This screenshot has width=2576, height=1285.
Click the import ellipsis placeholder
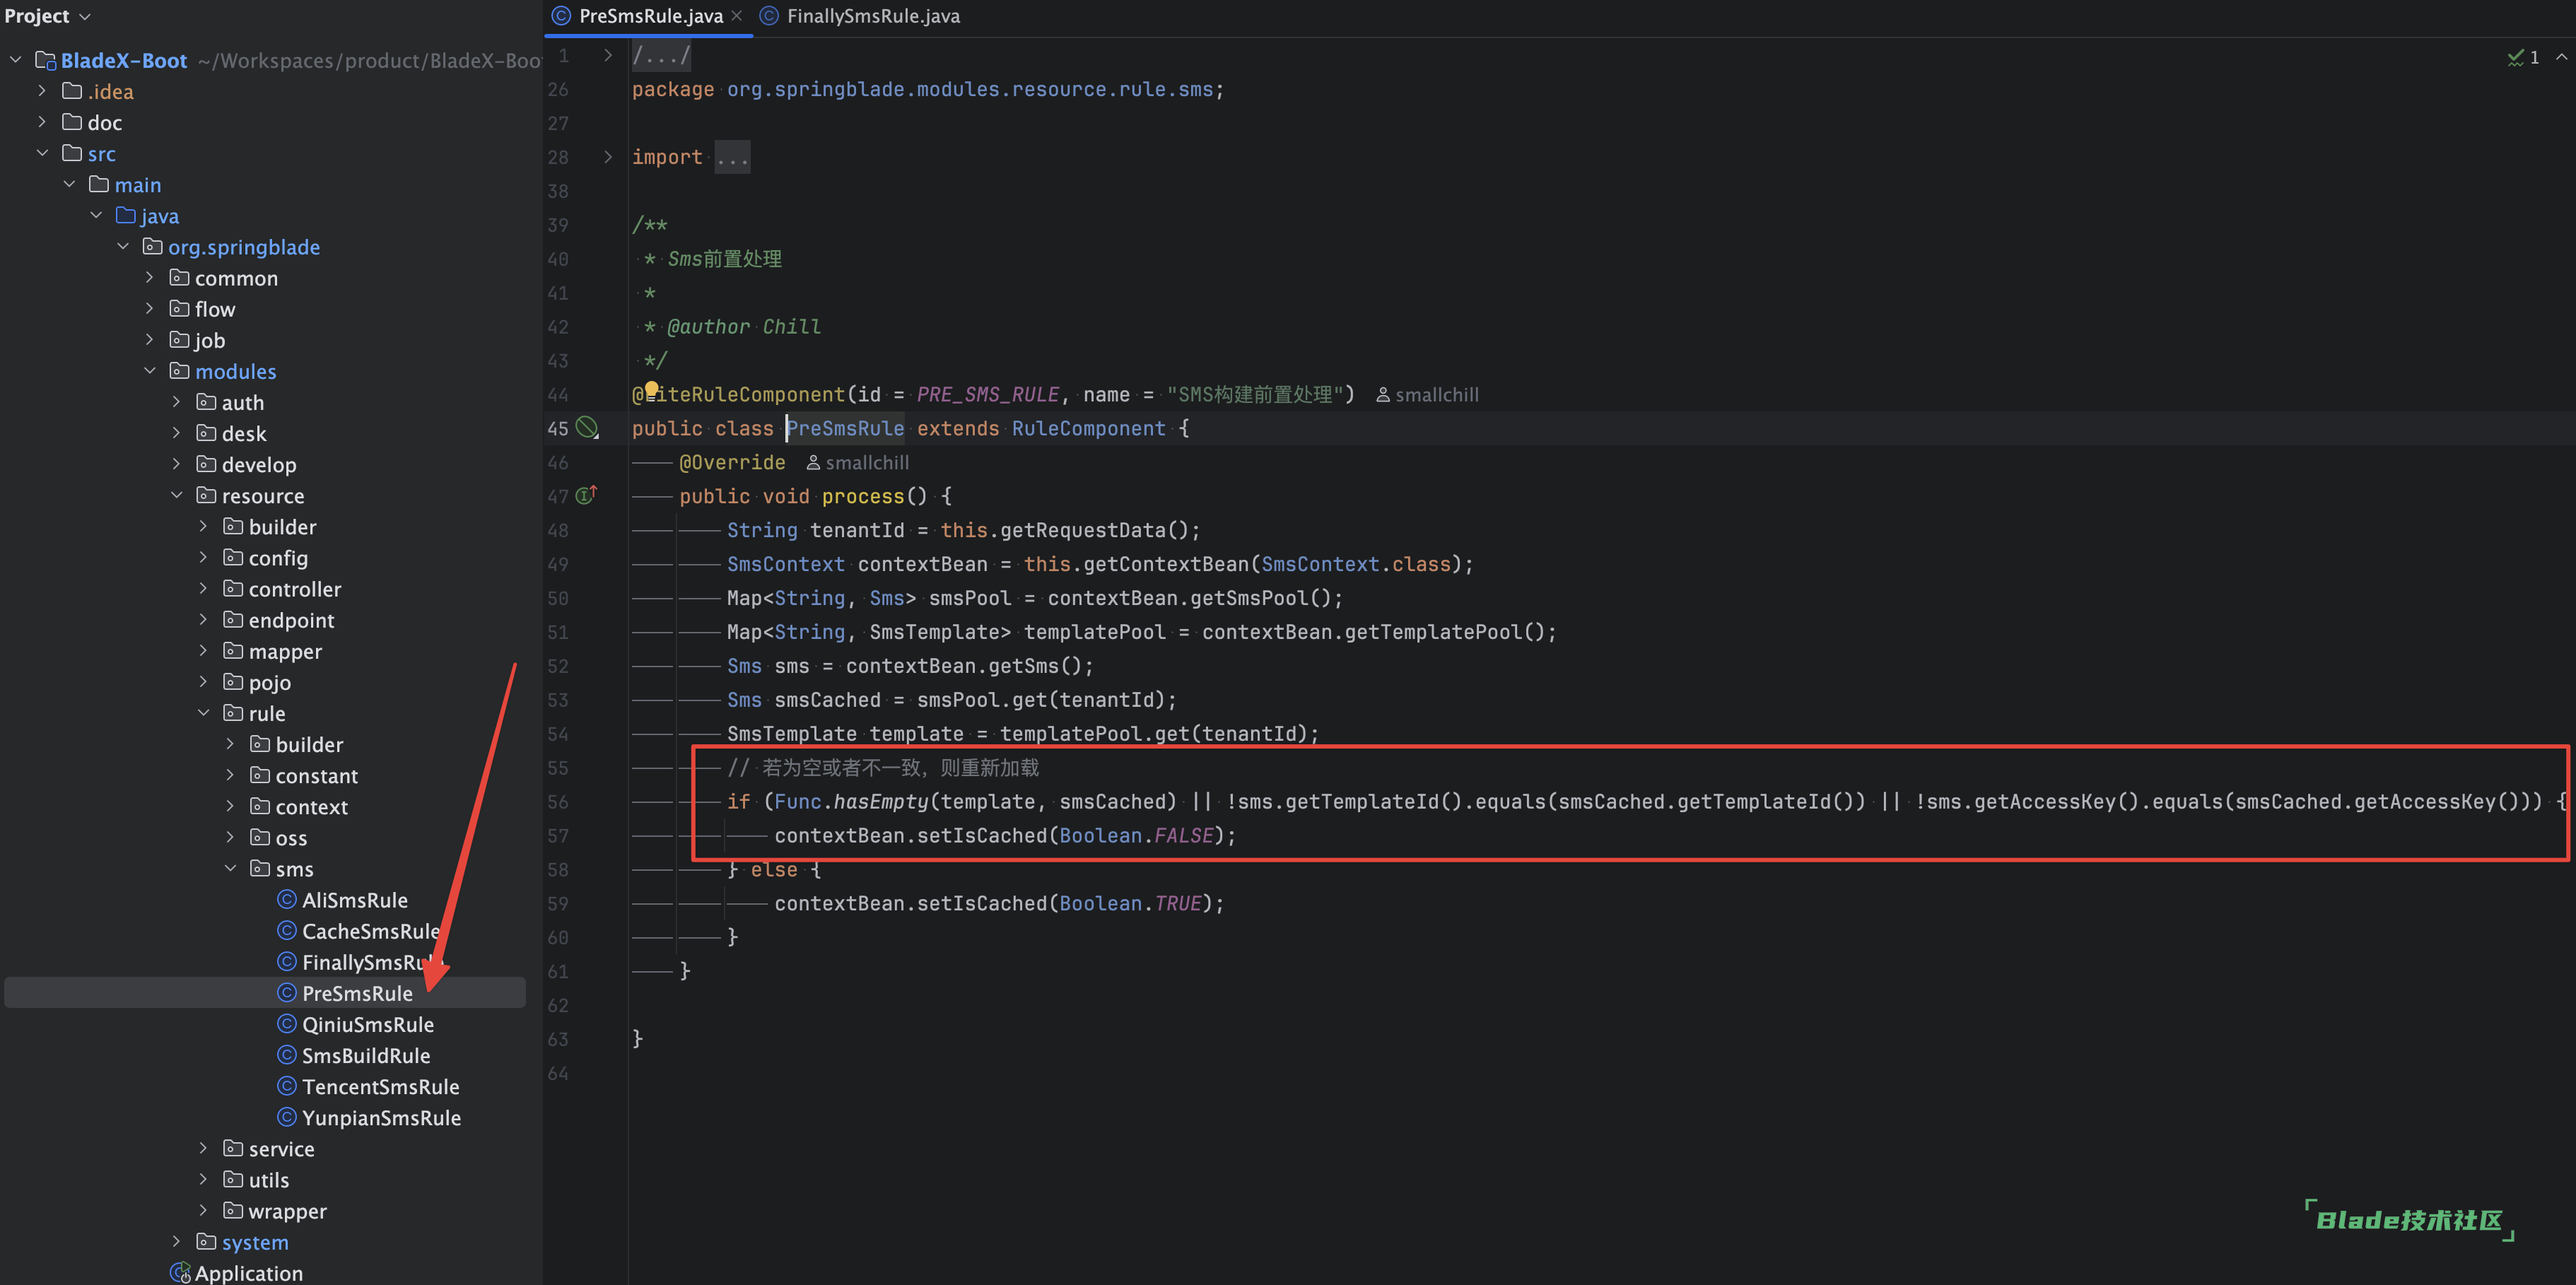point(732,157)
